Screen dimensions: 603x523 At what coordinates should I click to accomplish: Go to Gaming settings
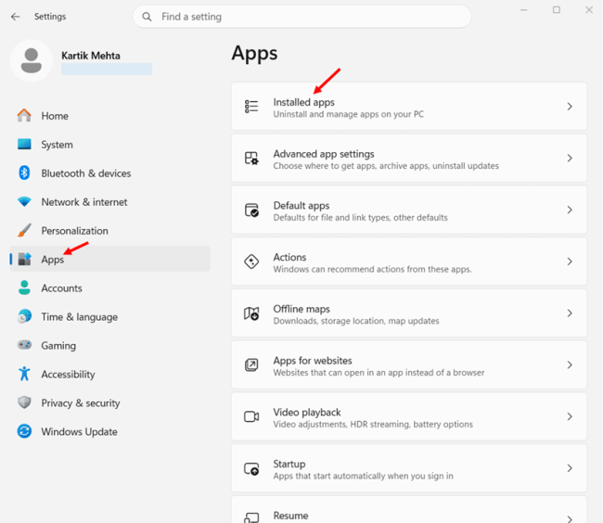tap(110, 346)
